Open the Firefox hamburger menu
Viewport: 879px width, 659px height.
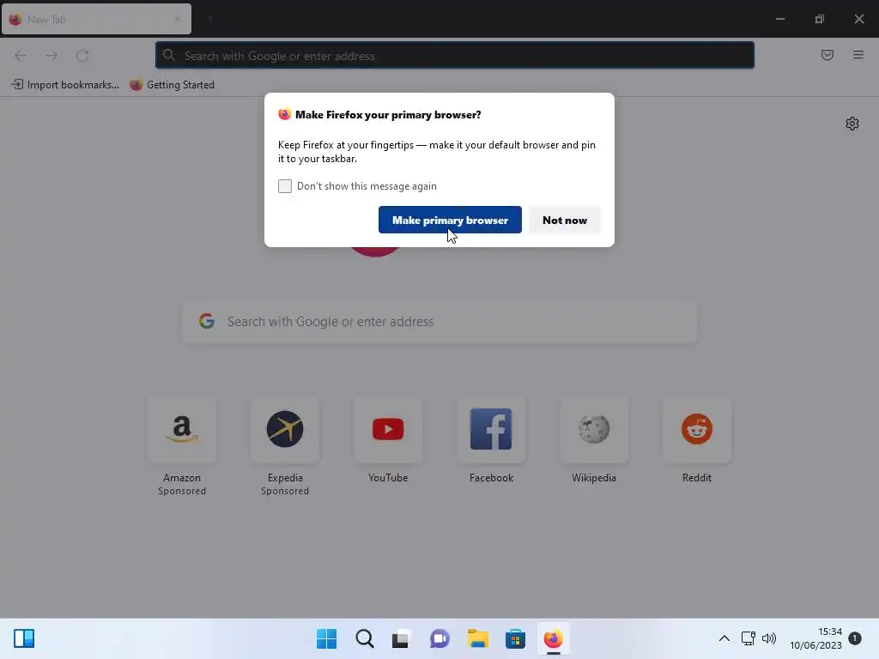[858, 55]
